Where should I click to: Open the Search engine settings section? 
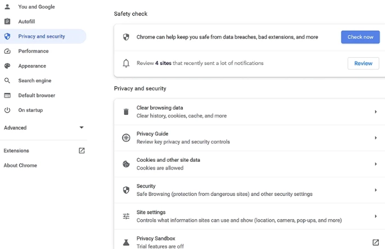coord(35,81)
